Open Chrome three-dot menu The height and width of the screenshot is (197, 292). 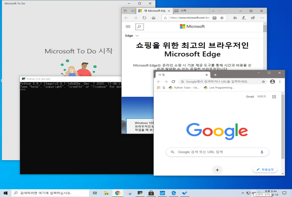point(280,82)
